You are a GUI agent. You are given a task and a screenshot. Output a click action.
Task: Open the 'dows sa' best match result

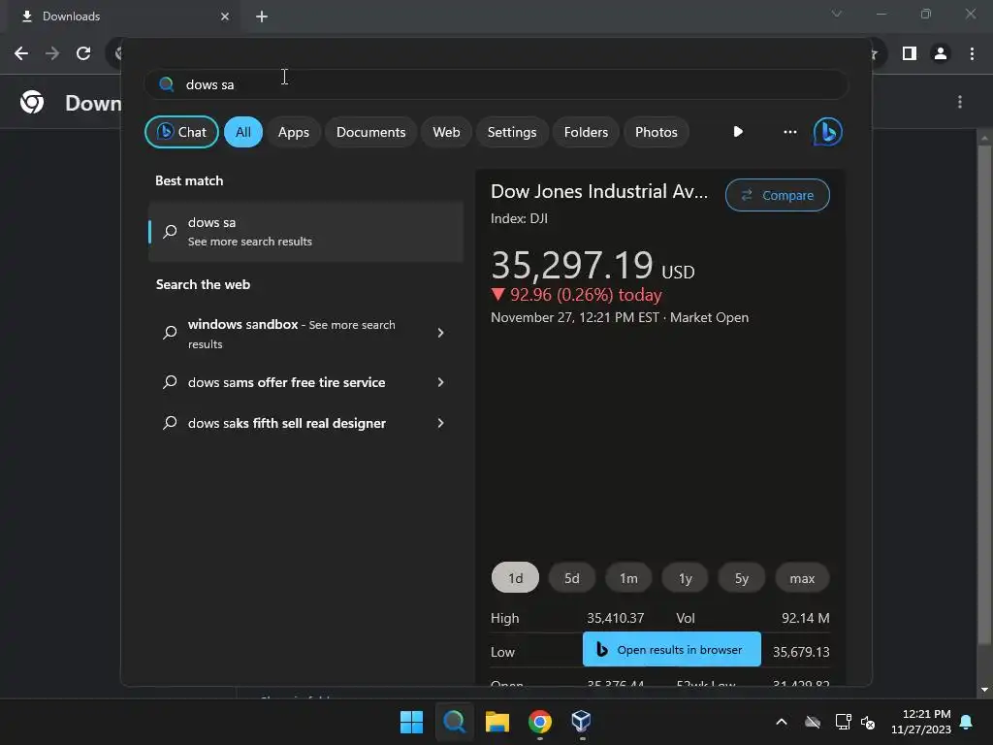(x=305, y=231)
